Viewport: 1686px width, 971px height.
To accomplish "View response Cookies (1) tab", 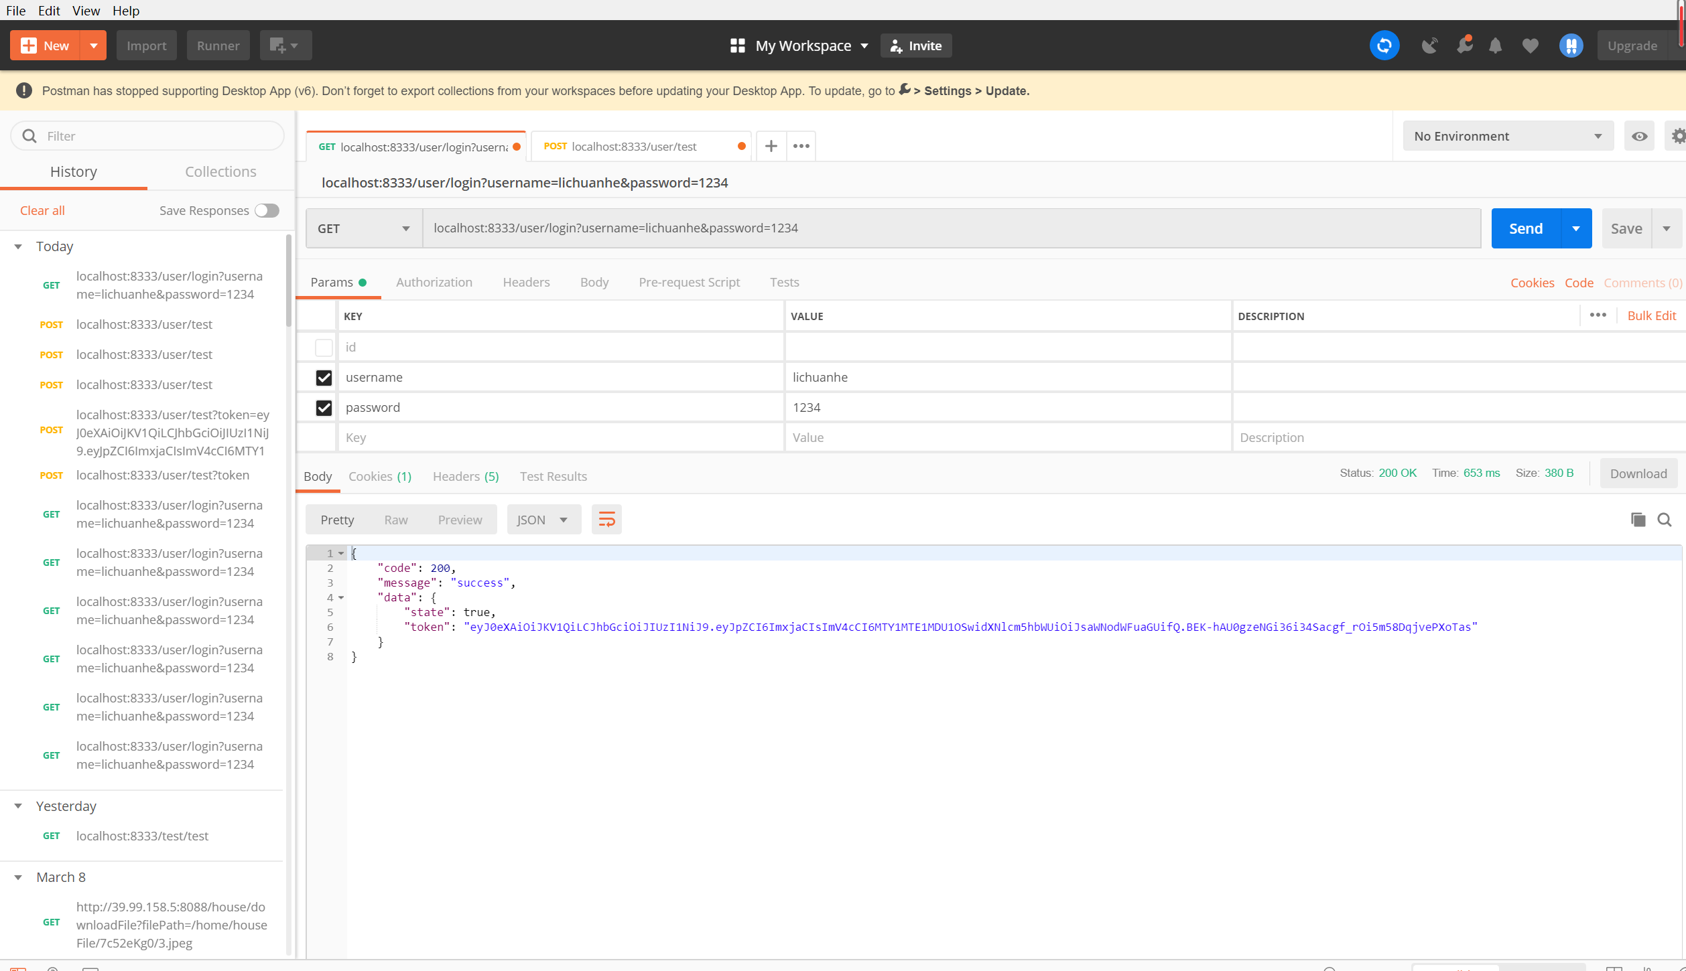I will (x=380, y=476).
